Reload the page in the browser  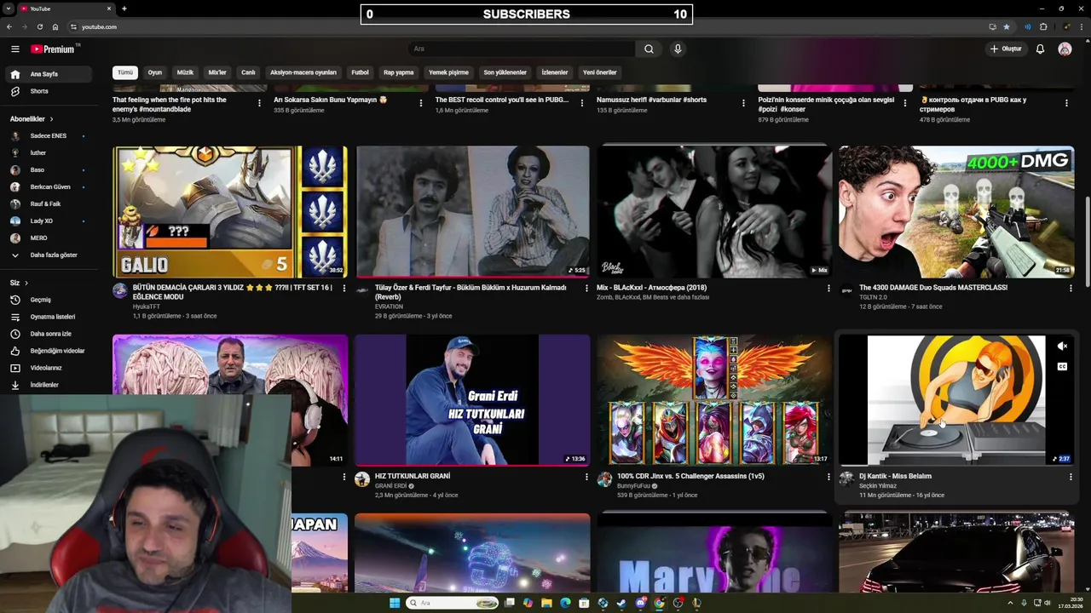pos(39,26)
